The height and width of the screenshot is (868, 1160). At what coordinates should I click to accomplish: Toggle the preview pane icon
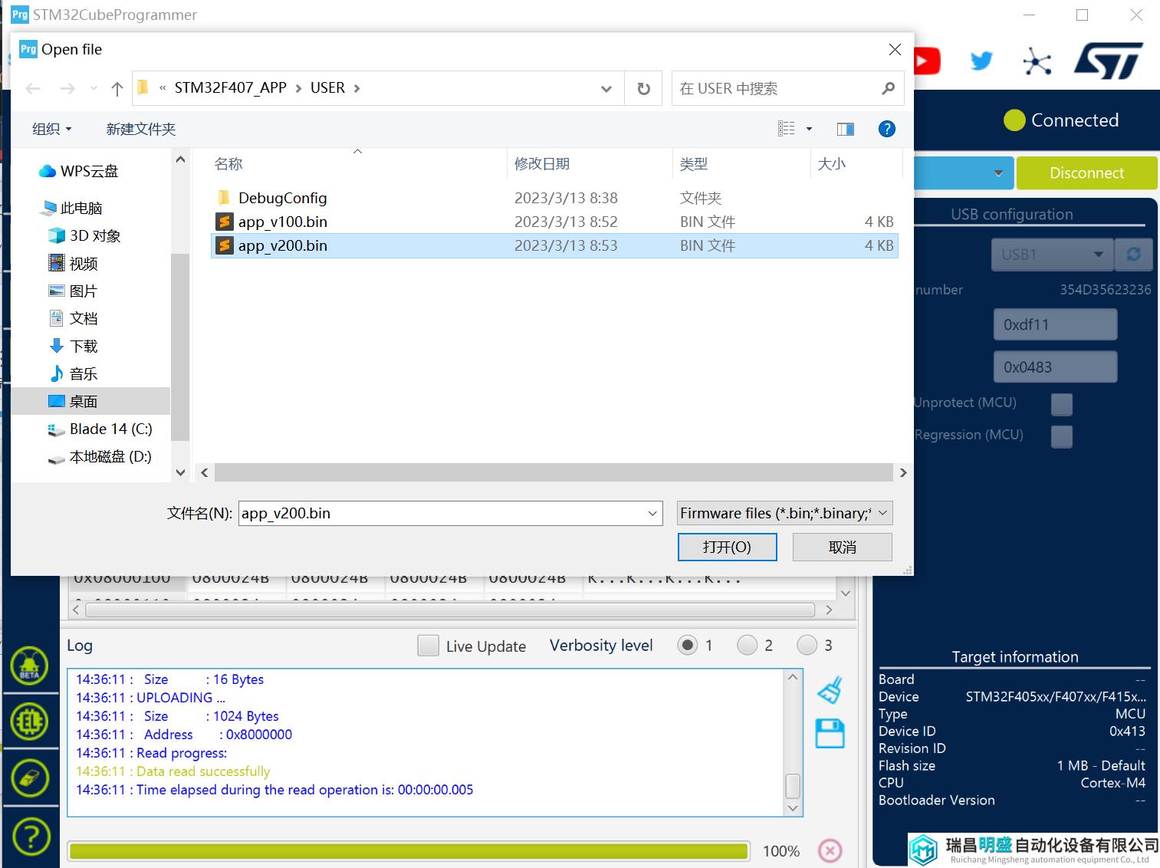(x=846, y=129)
